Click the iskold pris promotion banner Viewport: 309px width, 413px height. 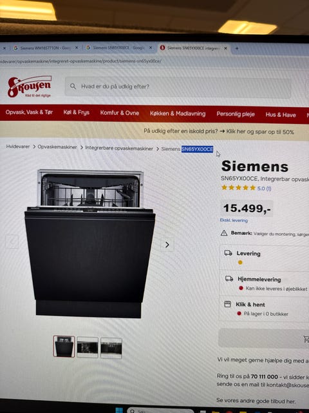(219, 131)
